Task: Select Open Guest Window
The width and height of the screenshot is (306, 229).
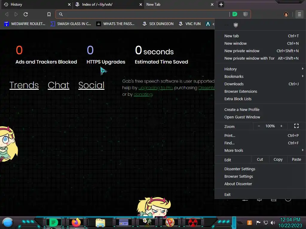Action: pyautogui.click(x=260, y=117)
